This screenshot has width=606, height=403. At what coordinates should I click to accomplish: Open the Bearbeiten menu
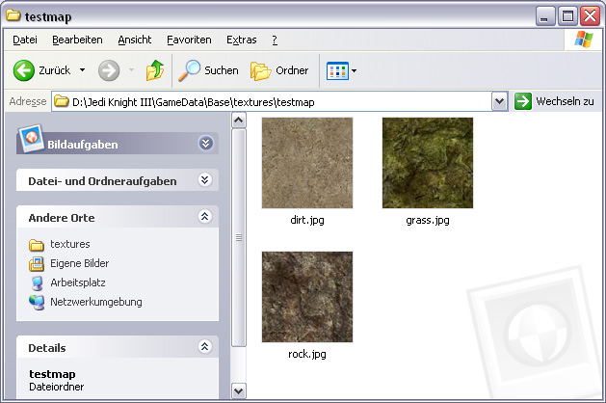tap(77, 40)
